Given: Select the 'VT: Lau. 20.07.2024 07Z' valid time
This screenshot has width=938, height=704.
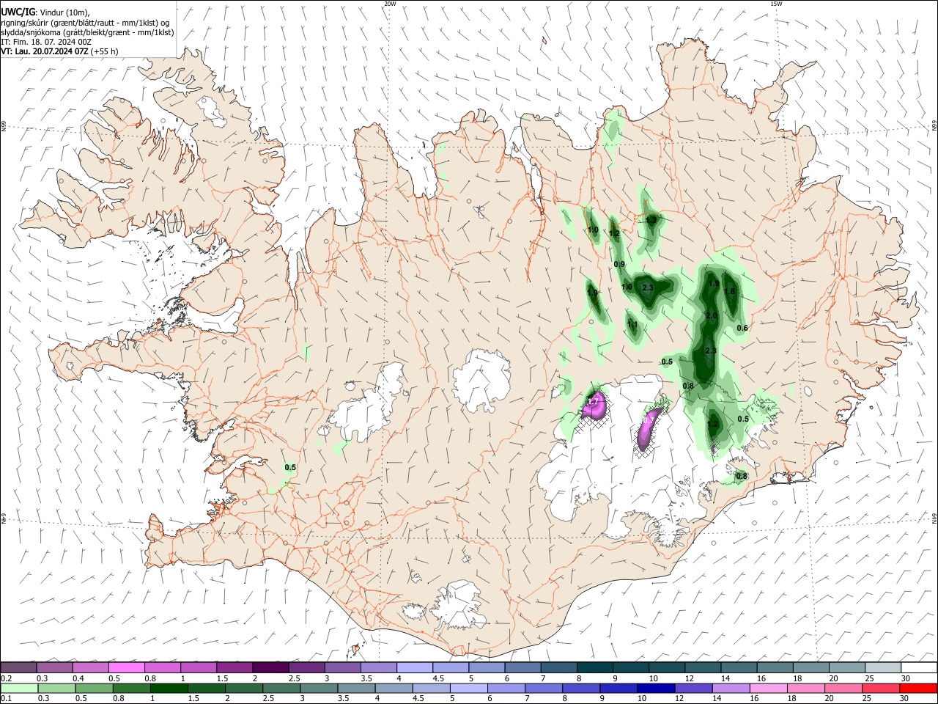Looking at the screenshot, I should 44,51.
